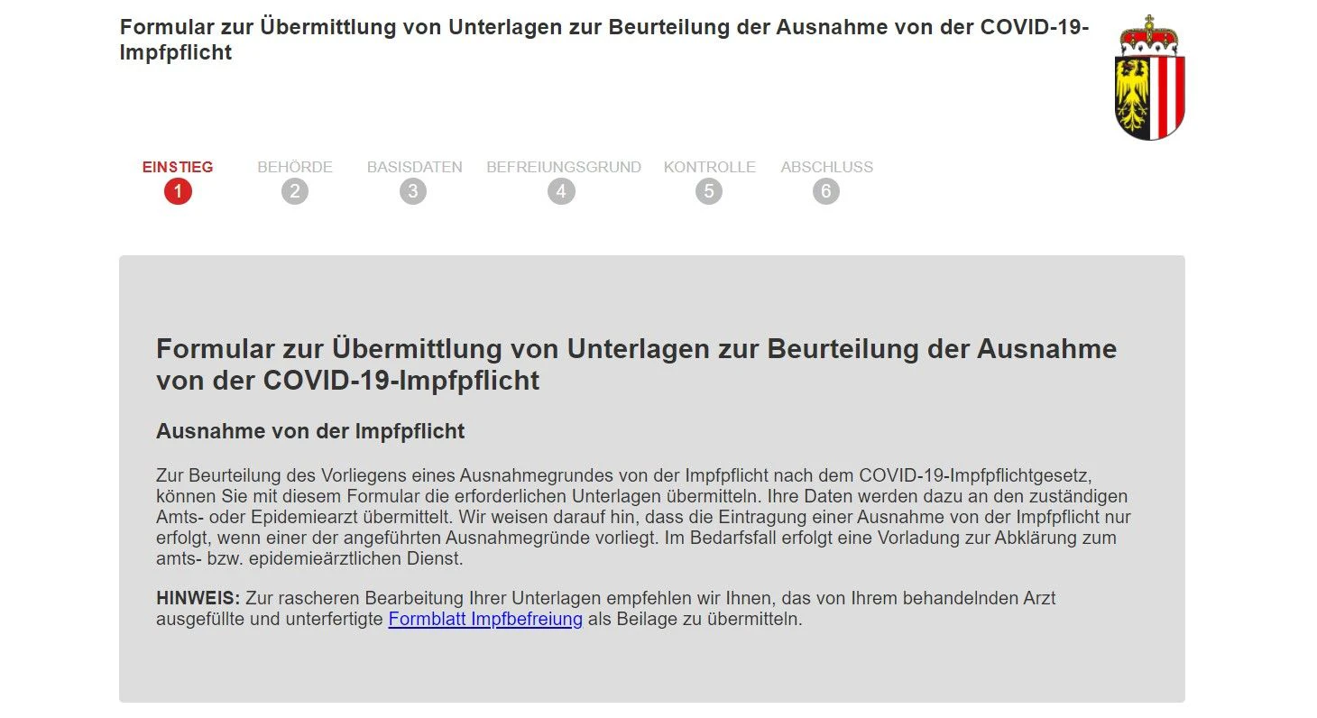Click the bold HINWEIS: label

click(198, 598)
